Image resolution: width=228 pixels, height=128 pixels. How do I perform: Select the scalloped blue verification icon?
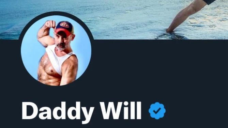click(x=157, y=111)
